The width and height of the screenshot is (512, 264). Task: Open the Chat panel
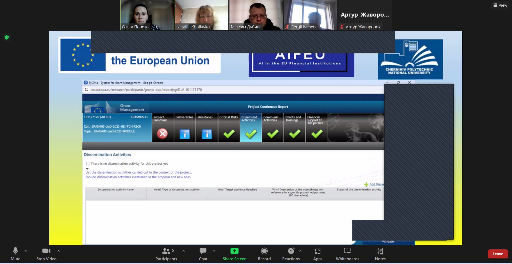(x=203, y=254)
